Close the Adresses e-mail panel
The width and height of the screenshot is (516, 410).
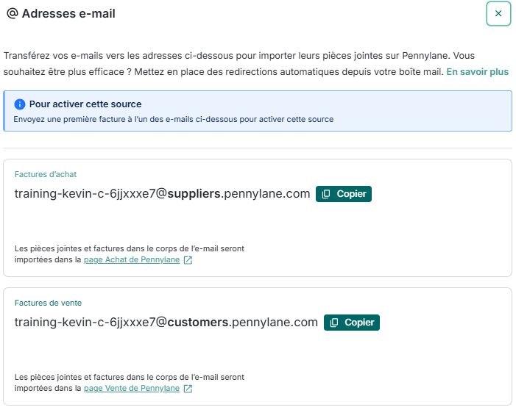pos(498,14)
